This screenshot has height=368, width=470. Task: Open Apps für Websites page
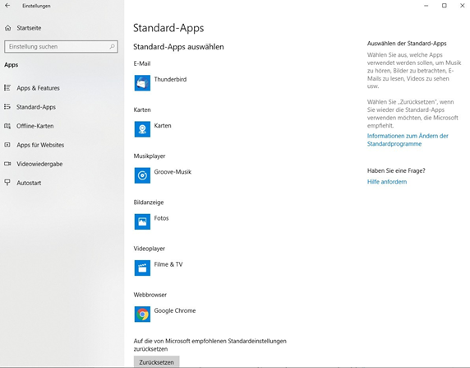click(x=40, y=145)
